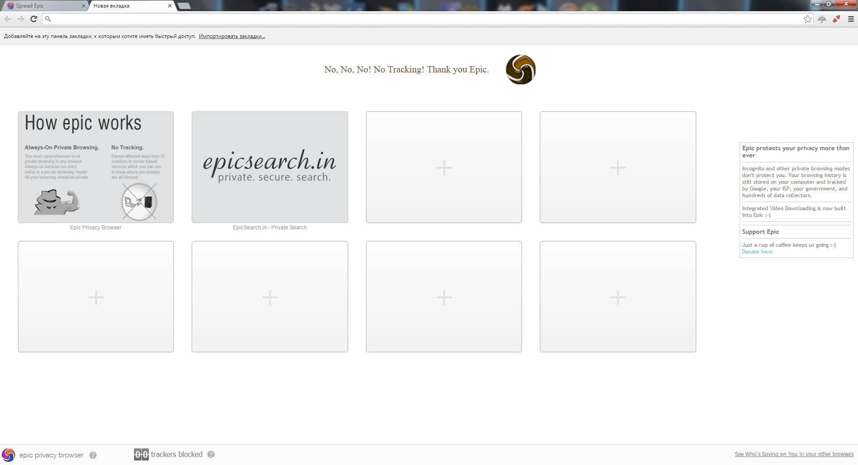
Task: Bookmark this page with the star icon
Action: [x=808, y=19]
